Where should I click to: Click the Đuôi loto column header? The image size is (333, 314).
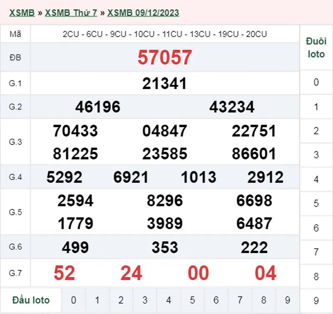[316, 48]
